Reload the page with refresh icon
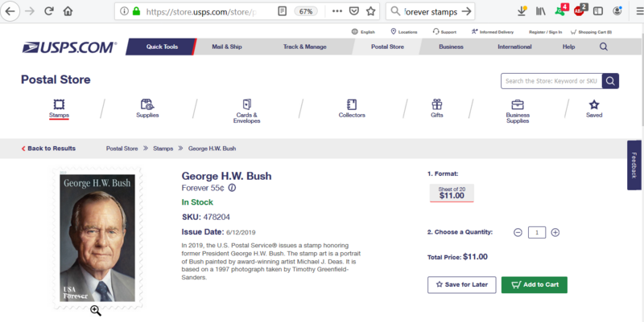The width and height of the screenshot is (644, 322). point(49,11)
